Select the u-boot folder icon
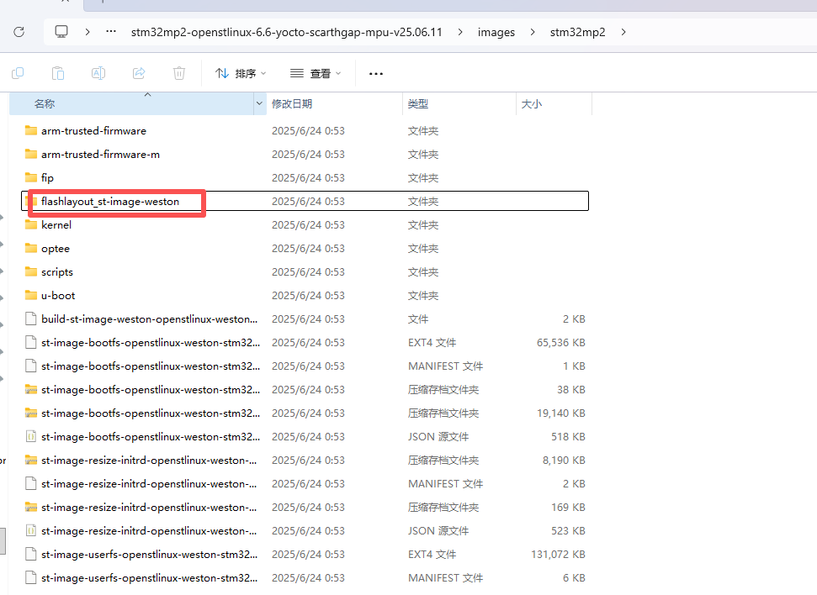 tap(31, 295)
